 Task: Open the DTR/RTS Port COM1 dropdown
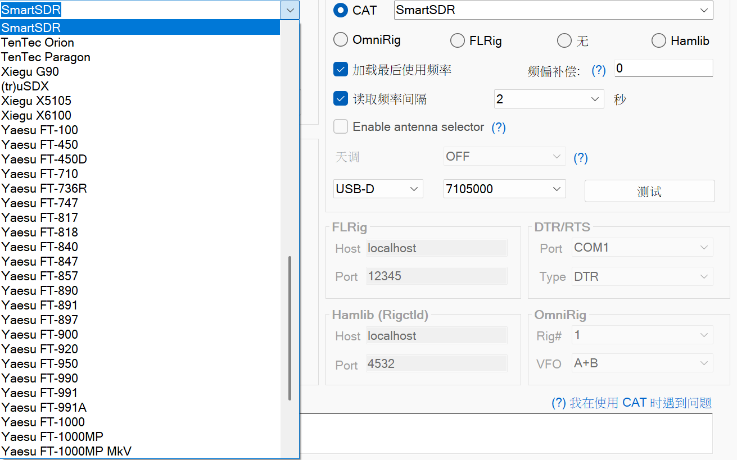pyautogui.click(x=643, y=248)
